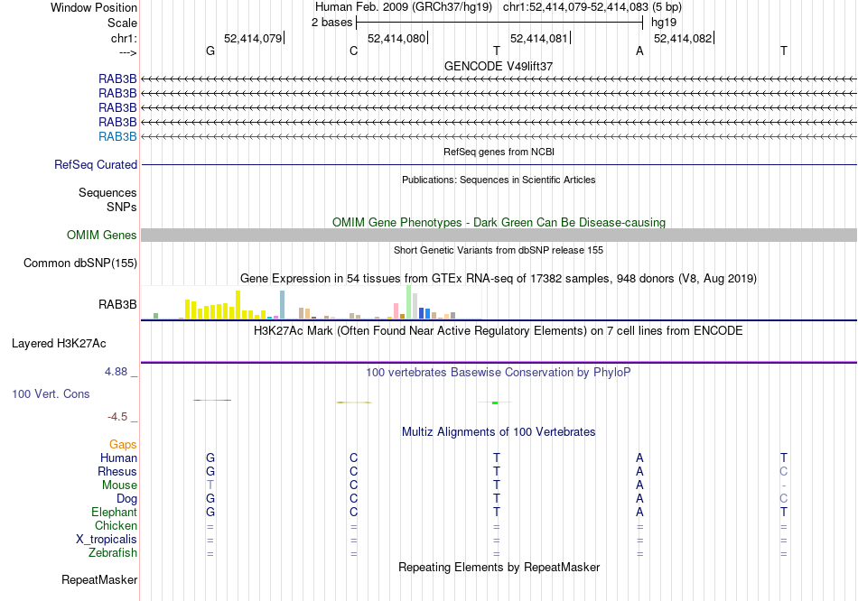Click the Gaps row label

(x=123, y=445)
